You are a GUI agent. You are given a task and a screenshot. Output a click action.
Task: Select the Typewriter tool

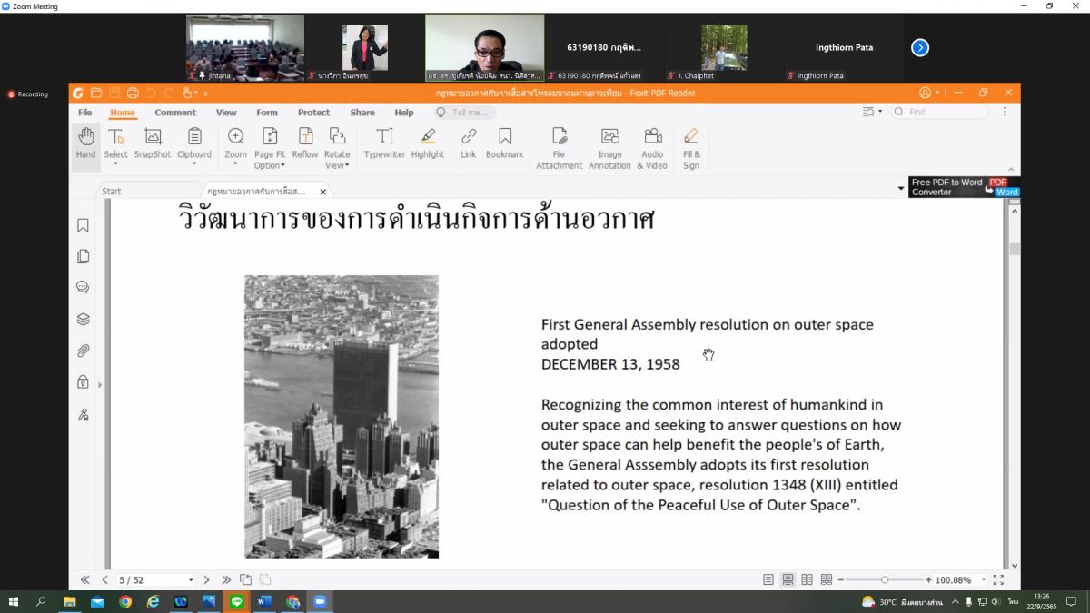click(x=384, y=143)
